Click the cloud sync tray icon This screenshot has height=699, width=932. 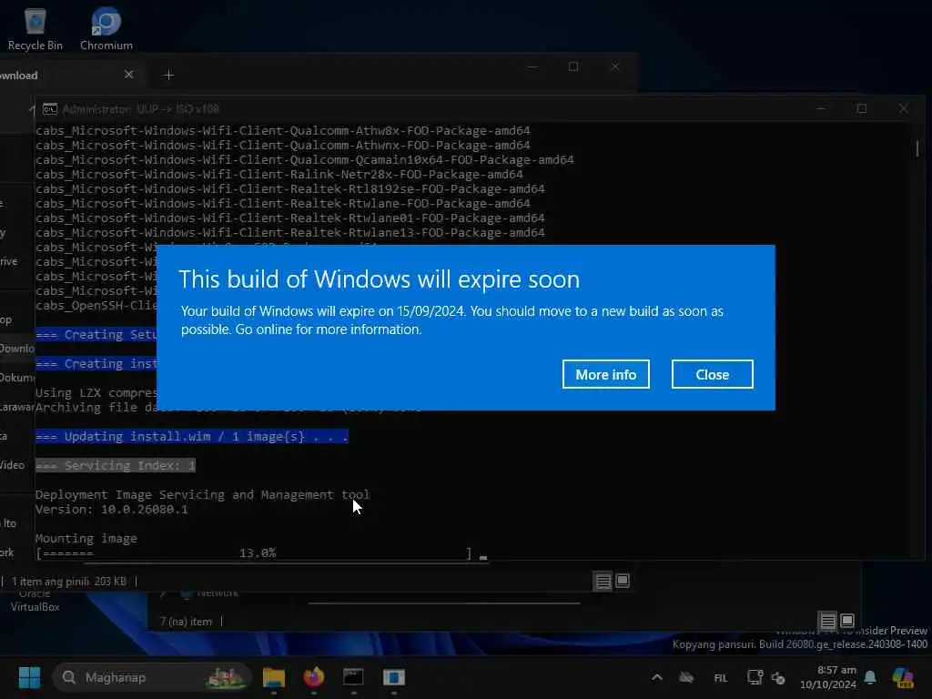[x=686, y=677]
